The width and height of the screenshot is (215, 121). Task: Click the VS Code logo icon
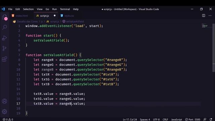coord(3,9)
